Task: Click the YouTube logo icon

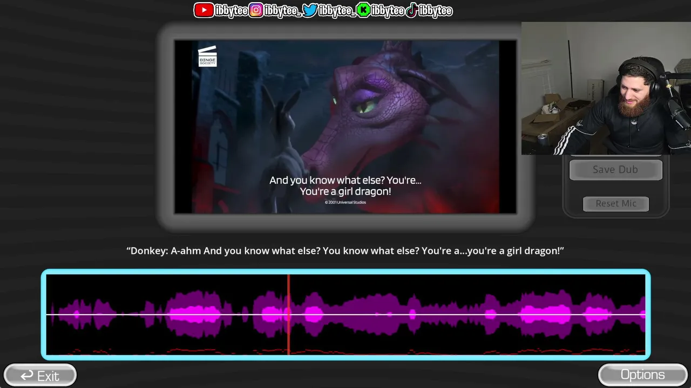Action: (204, 10)
